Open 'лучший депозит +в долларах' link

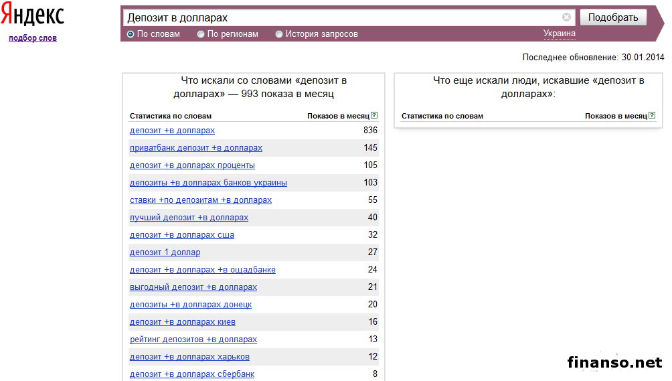(x=189, y=218)
